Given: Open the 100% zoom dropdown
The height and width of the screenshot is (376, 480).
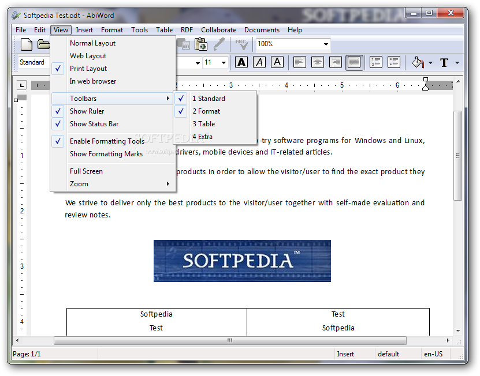Looking at the screenshot, I should 326,44.
